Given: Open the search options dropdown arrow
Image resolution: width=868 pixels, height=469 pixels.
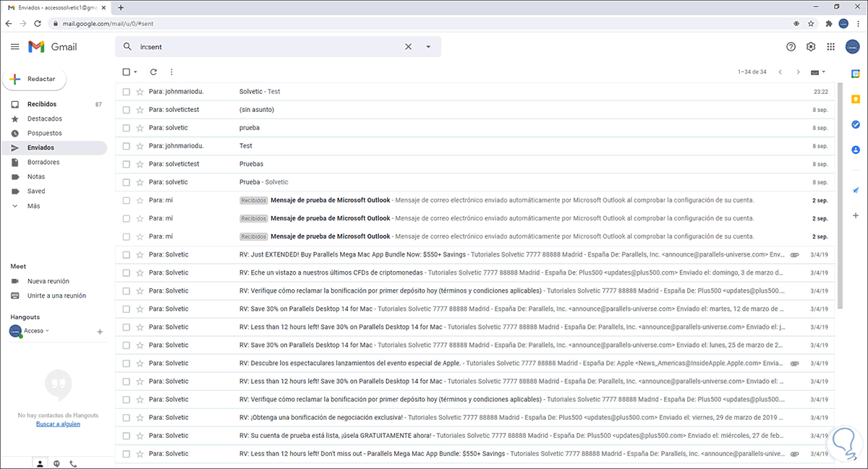Looking at the screenshot, I should point(428,47).
